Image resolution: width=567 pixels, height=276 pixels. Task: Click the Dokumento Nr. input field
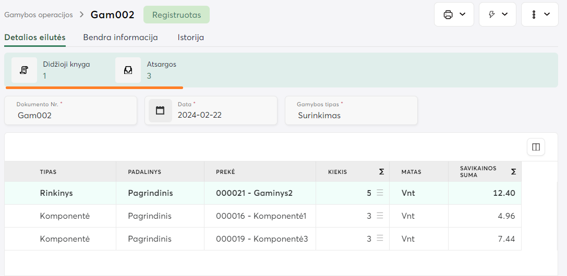click(70, 115)
